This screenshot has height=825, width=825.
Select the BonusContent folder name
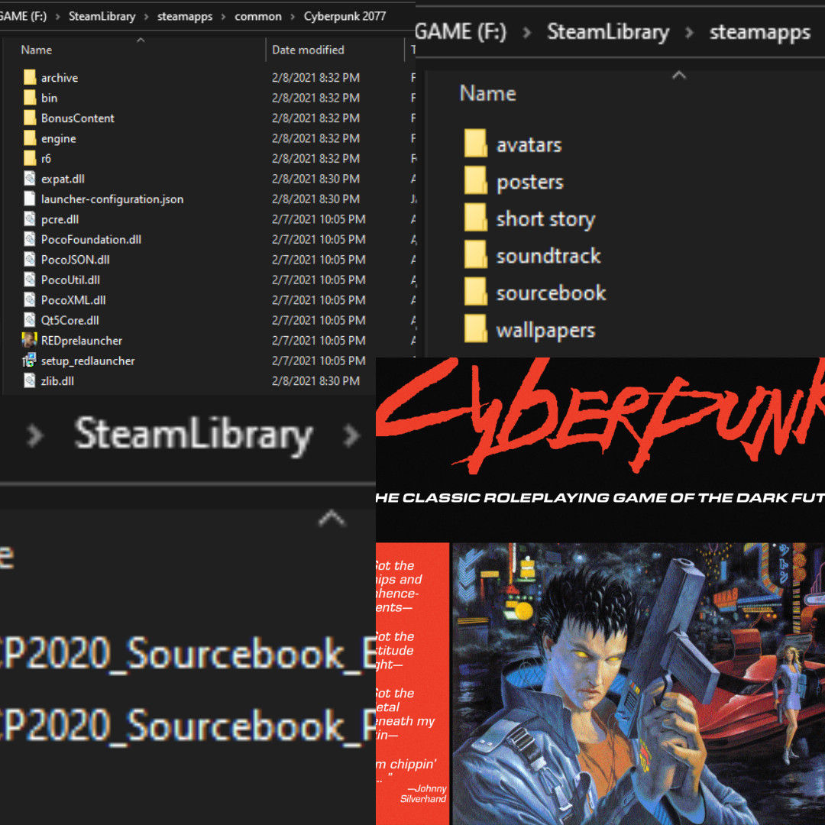(78, 118)
